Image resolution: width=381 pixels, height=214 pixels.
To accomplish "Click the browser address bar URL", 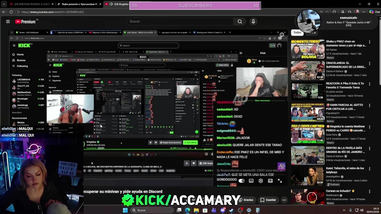I will coord(52,12).
